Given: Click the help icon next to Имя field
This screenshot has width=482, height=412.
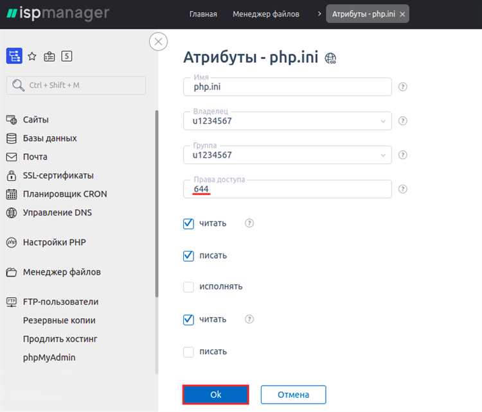Looking at the screenshot, I should [403, 87].
